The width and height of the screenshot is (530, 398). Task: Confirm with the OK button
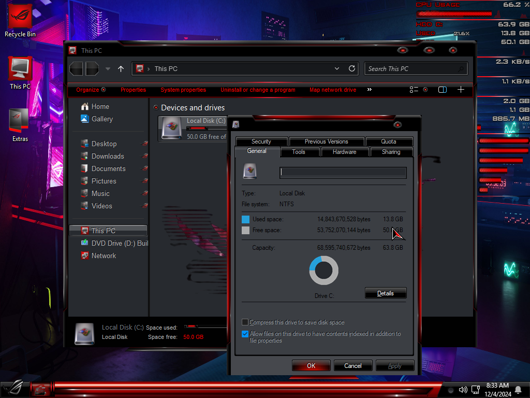click(x=311, y=365)
